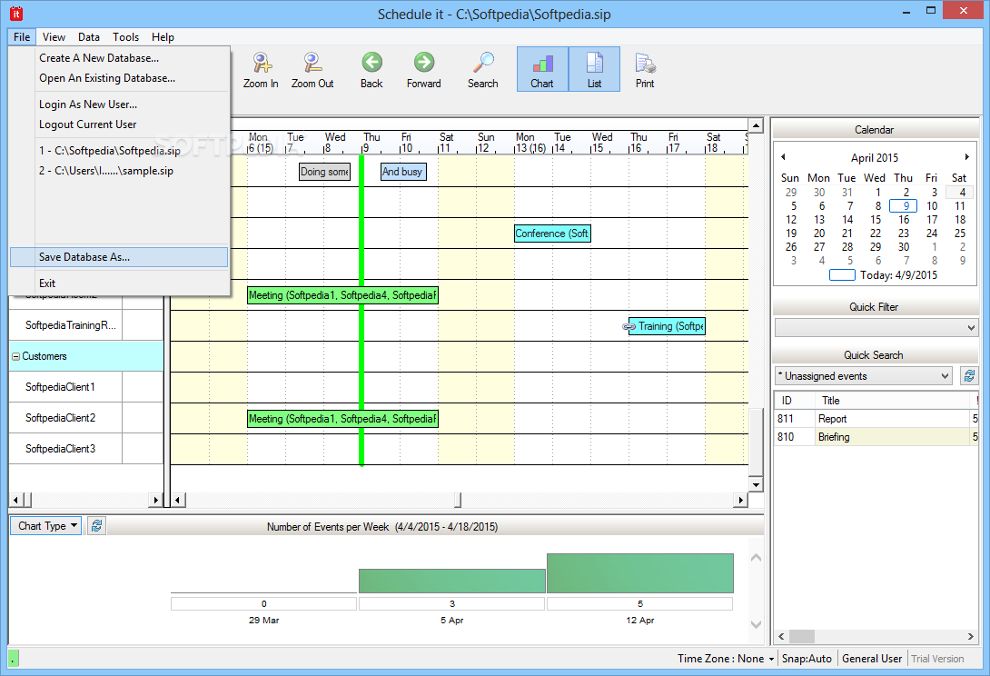Click Trial Version status label

click(937, 659)
